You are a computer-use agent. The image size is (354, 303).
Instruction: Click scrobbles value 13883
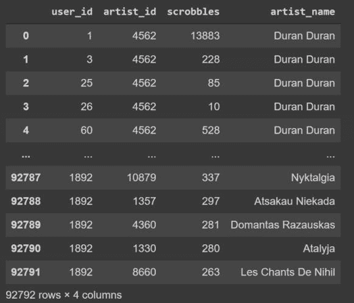(205, 36)
